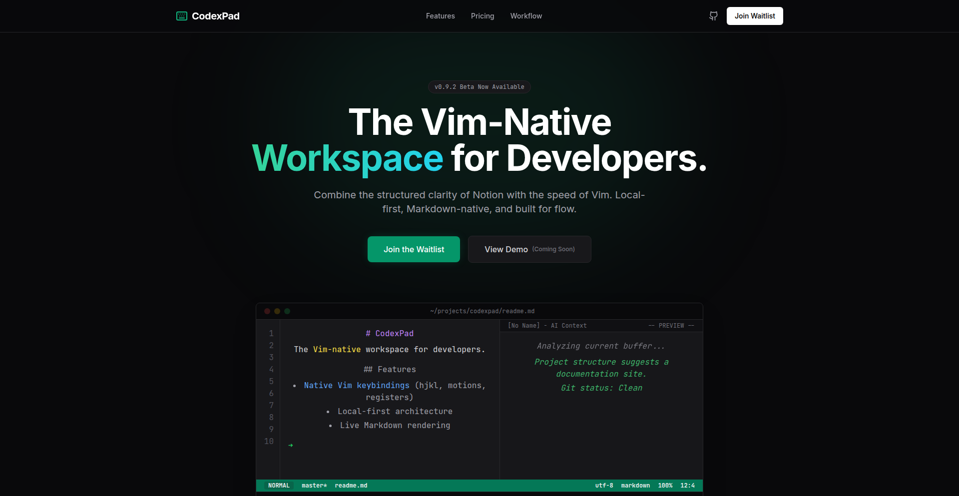
Task: Click the ~/projects/codexpad/readme.md title bar path
Action: click(482, 311)
